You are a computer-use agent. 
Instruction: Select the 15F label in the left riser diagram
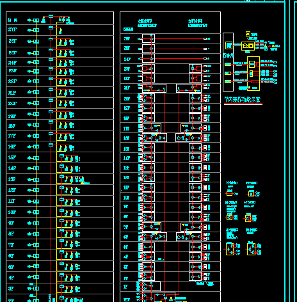(12, 157)
